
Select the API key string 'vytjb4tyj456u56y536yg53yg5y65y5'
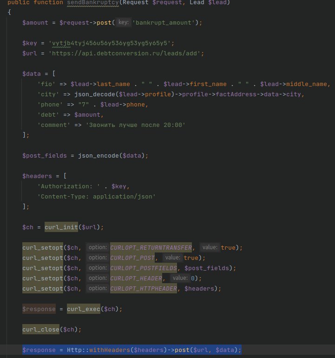(110, 43)
